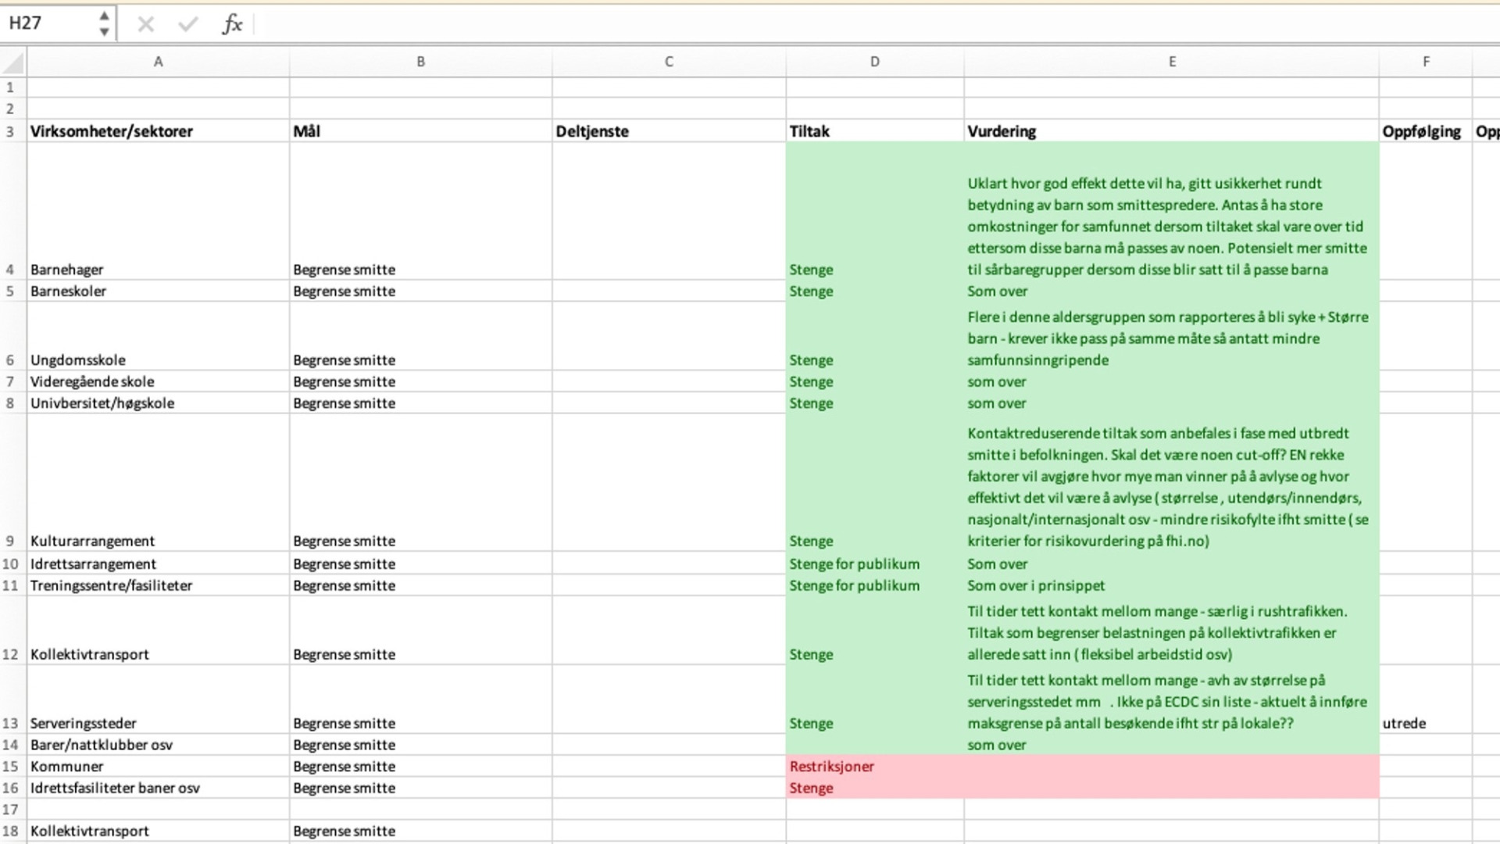1500x844 pixels.
Task: Click the Vurdering header cell
Action: point(1002,131)
